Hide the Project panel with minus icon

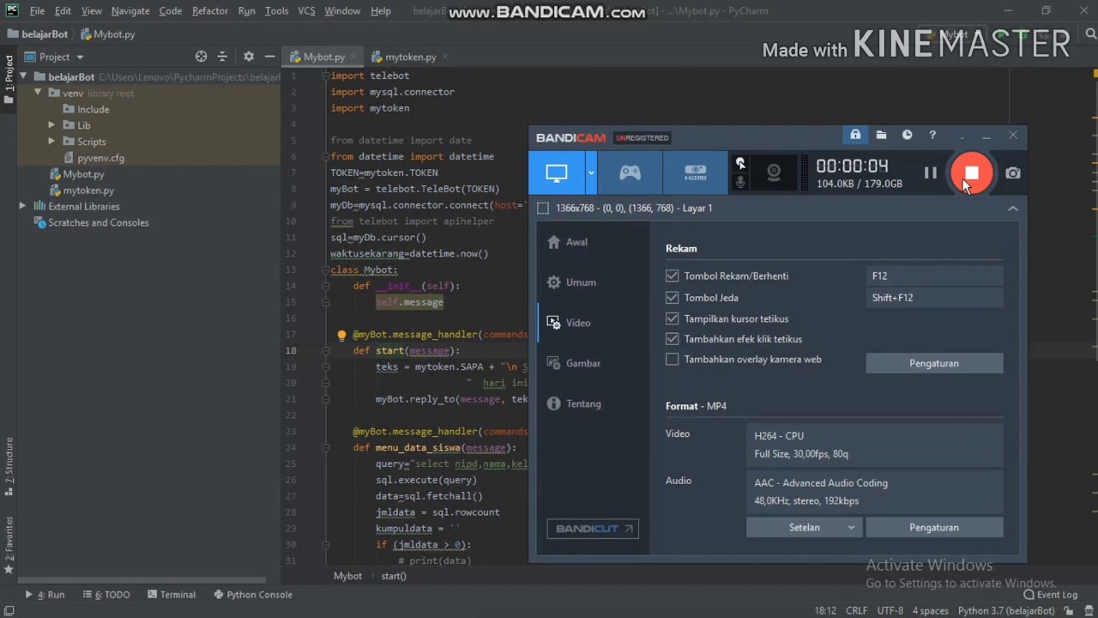[269, 57]
